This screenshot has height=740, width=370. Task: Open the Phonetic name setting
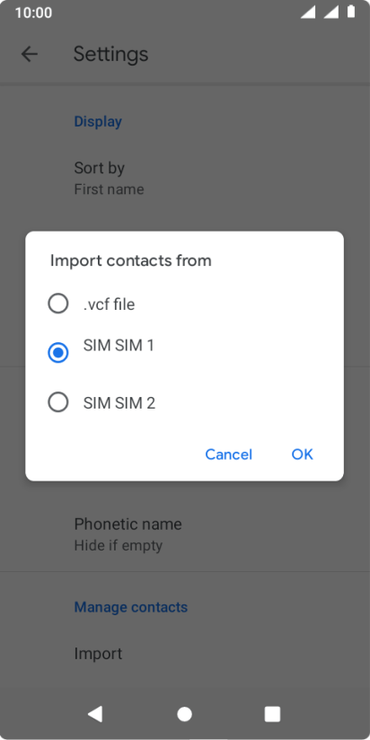185,534
